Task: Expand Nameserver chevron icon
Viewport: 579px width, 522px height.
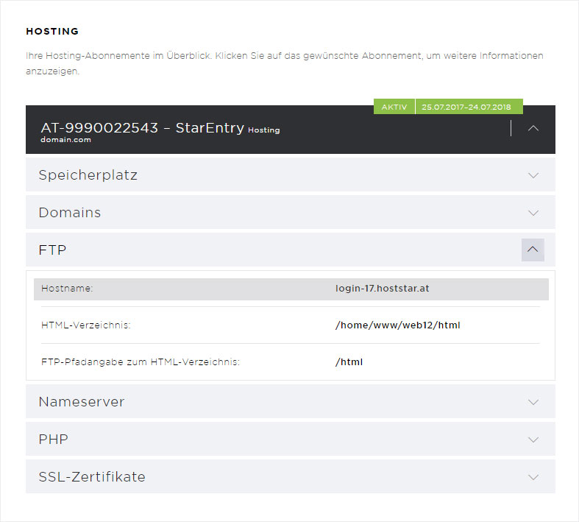Action: click(533, 402)
